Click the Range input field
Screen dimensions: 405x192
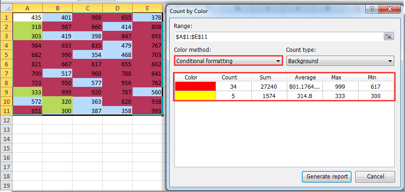(279, 37)
